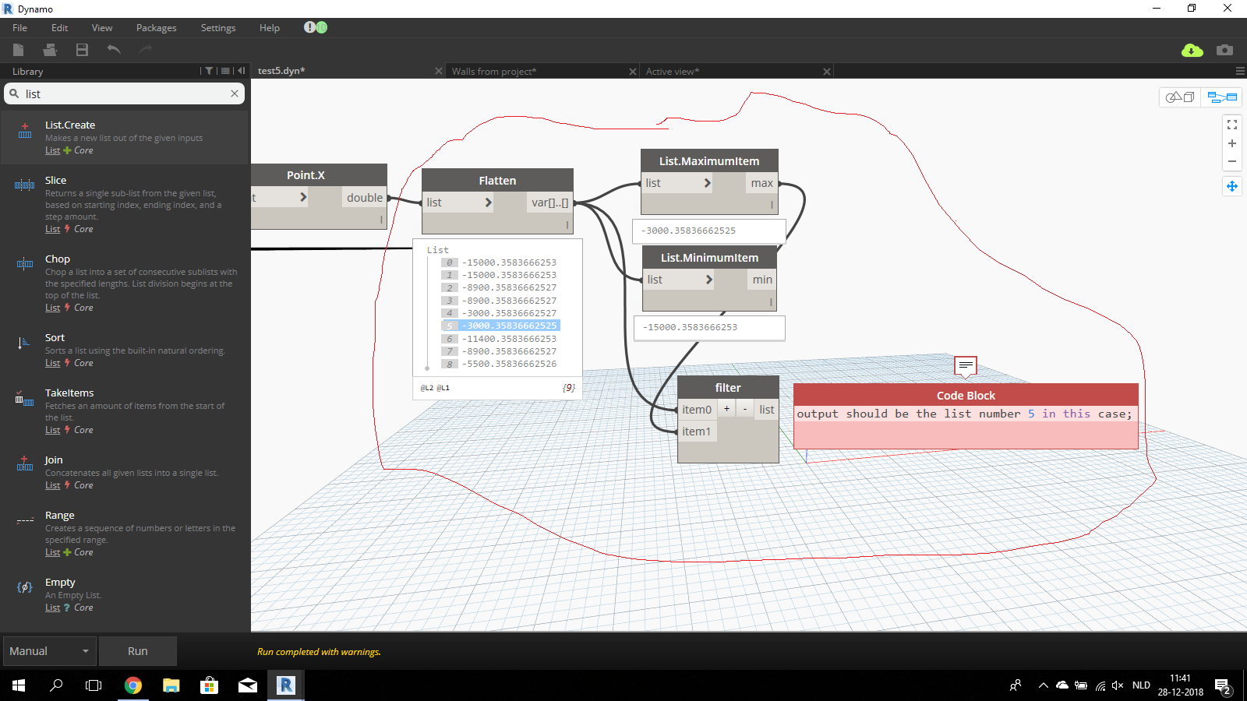Close the test5.dyn tab

pos(439,71)
